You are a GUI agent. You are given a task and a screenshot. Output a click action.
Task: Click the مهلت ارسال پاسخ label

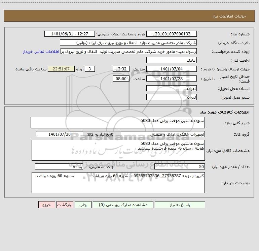(x=233, y=69)
